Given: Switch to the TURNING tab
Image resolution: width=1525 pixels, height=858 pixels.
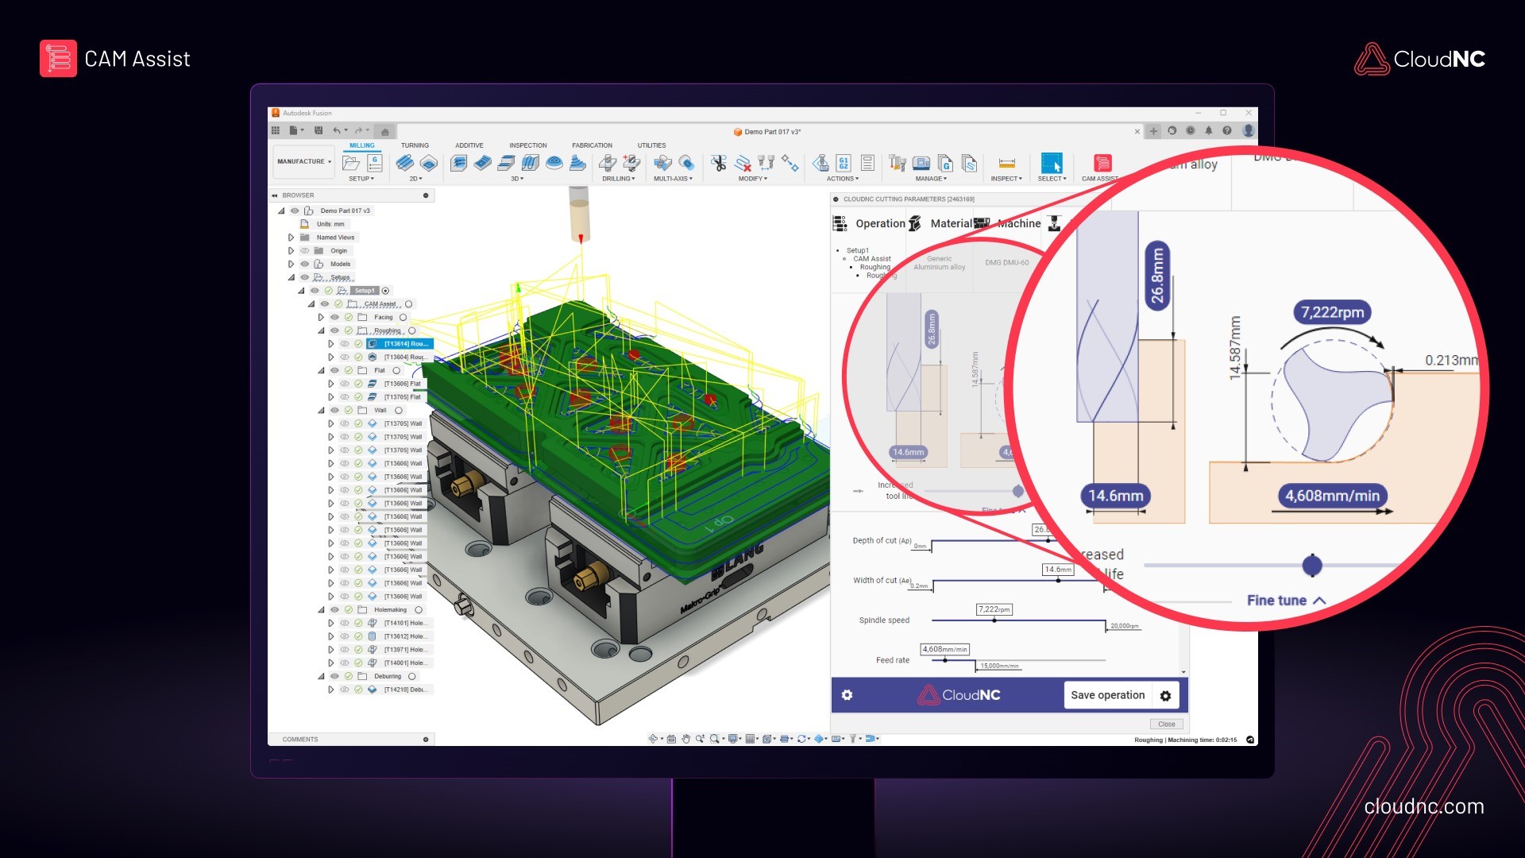Looking at the screenshot, I should pyautogui.click(x=415, y=145).
